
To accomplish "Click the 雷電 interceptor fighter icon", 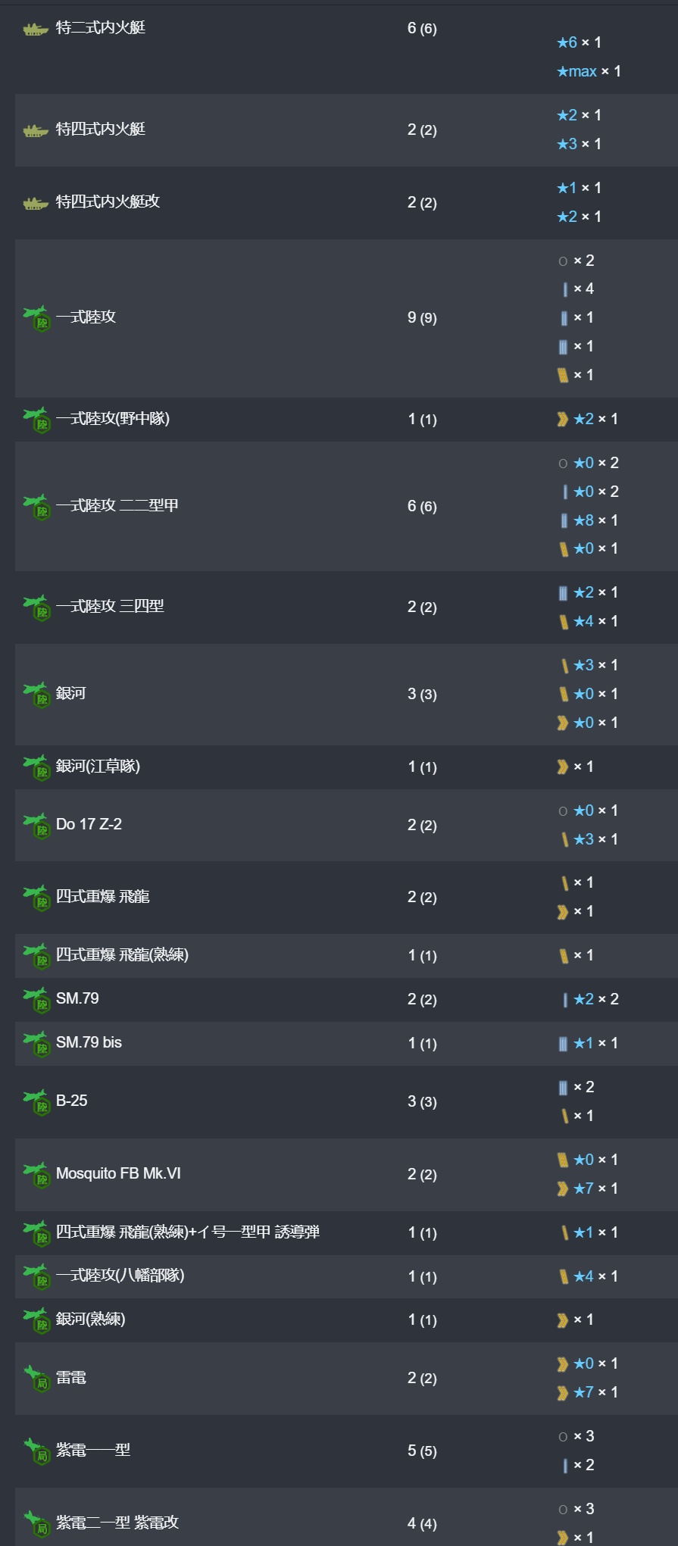I will click(36, 1379).
